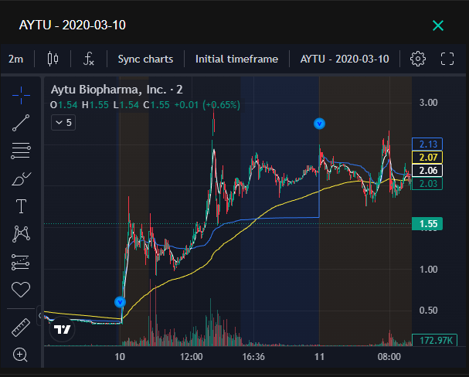Click the heart favorites icon
The width and height of the screenshot is (469, 377).
click(21, 290)
